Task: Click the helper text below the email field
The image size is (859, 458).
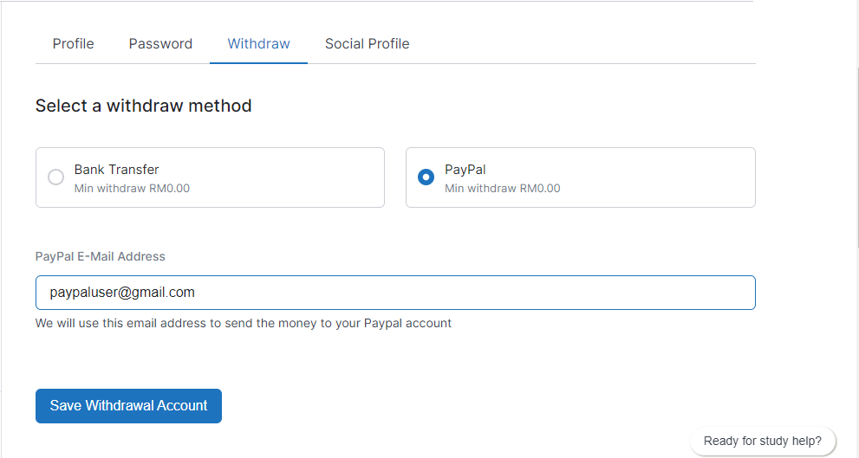Action: [243, 323]
